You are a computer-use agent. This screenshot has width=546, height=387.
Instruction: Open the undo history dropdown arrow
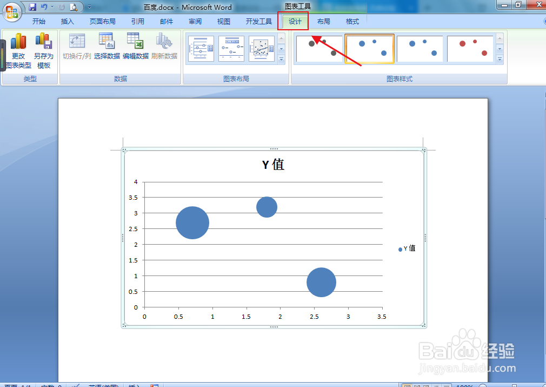(x=52, y=6)
